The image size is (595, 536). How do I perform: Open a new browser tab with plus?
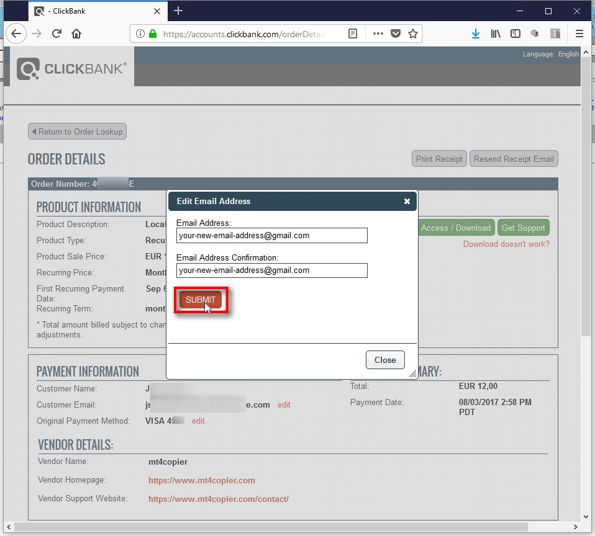[178, 11]
